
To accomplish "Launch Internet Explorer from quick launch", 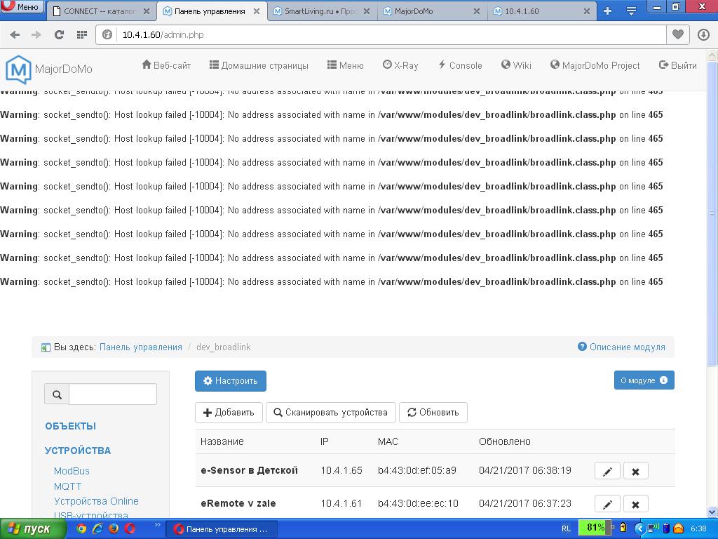I will 97,528.
